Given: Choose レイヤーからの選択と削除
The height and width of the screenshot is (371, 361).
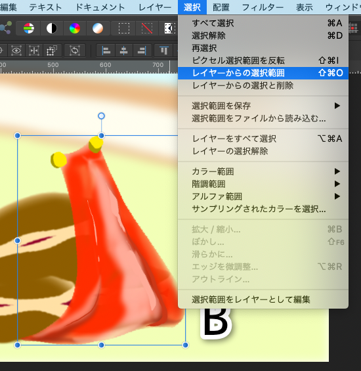Looking at the screenshot, I should [x=263, y=85].
